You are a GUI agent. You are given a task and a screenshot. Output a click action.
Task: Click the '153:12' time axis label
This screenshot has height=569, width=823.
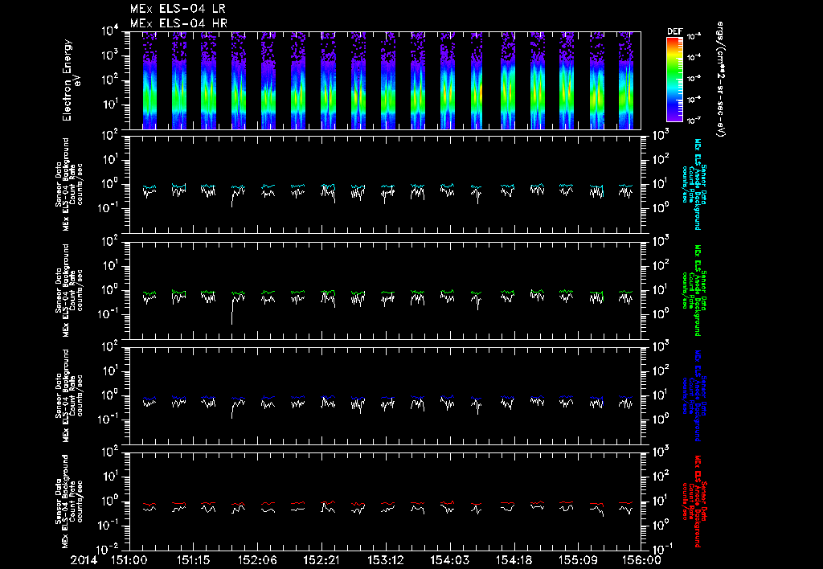[x=386, y=560]
